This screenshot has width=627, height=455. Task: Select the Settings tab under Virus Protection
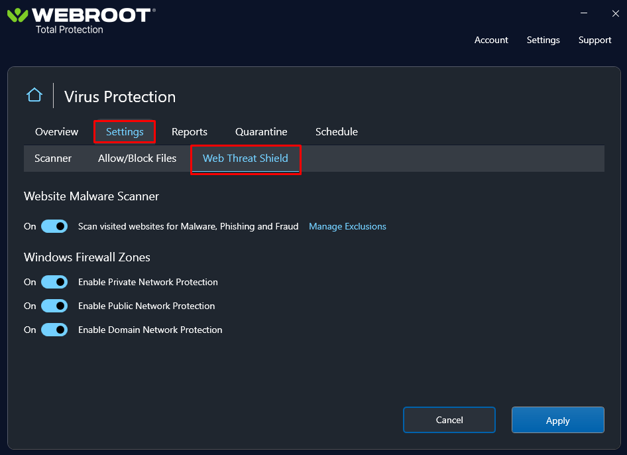(125, 131)
